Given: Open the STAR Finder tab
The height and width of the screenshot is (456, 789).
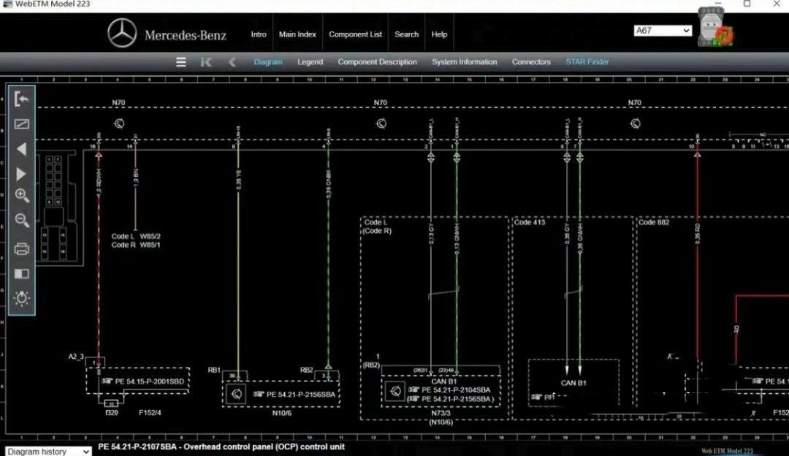Looking at the screenshot, I should click(587, 62).
